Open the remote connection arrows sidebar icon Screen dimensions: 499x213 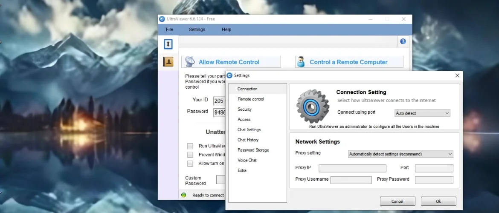[x=168, y=44]
